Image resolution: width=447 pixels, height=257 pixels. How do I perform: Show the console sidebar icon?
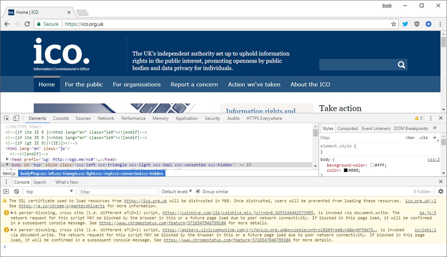(x=6, y=191)
